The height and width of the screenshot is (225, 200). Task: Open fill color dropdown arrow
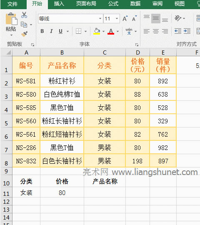[x=103, y=31]
